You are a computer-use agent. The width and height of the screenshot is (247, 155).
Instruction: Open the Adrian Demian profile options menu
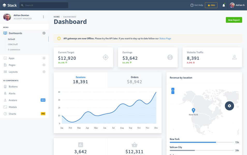click(x=43, y=17)
